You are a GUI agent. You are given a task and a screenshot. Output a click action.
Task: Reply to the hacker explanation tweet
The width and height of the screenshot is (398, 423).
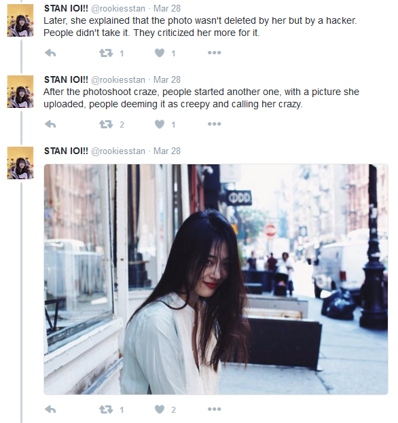coord(50,53)
